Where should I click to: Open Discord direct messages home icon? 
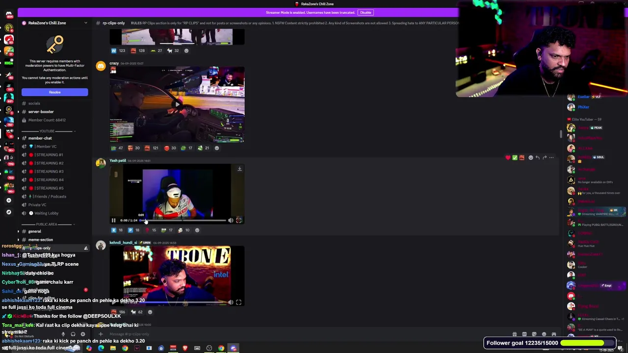click(9, 15)
